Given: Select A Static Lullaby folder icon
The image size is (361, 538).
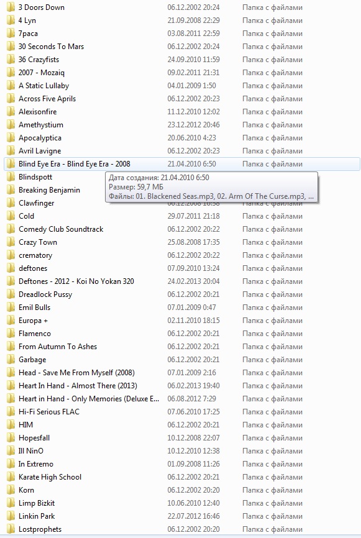Looking at the screenshot, I should 11,86.
